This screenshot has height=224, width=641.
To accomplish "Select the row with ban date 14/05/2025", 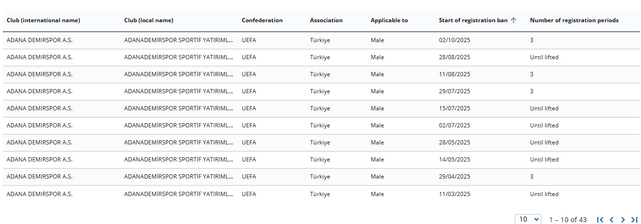I will (454, 160).
